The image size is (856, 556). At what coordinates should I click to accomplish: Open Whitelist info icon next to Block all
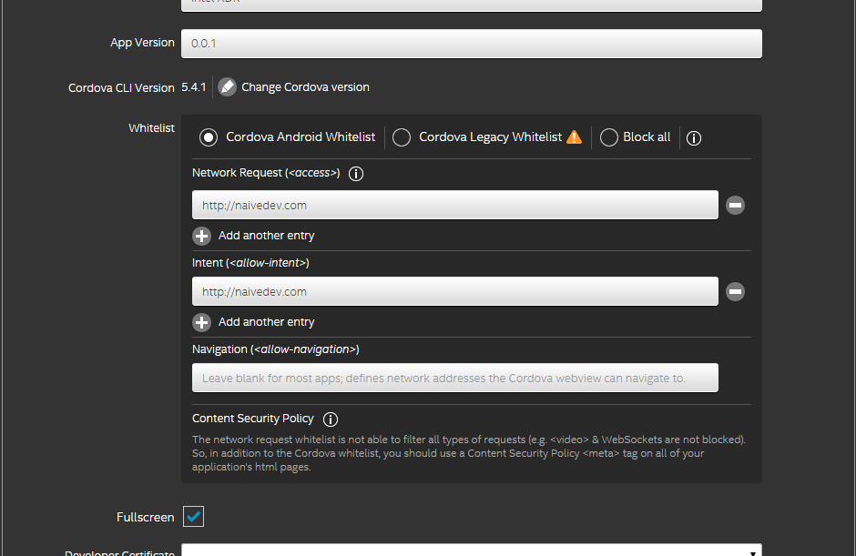[x=694, y=138]
